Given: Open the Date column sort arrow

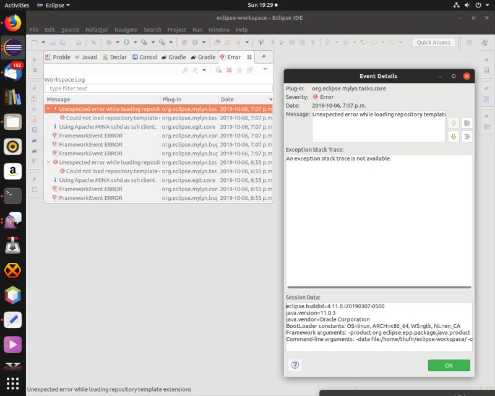Looking at the screenshot, I should coord(270,100).
